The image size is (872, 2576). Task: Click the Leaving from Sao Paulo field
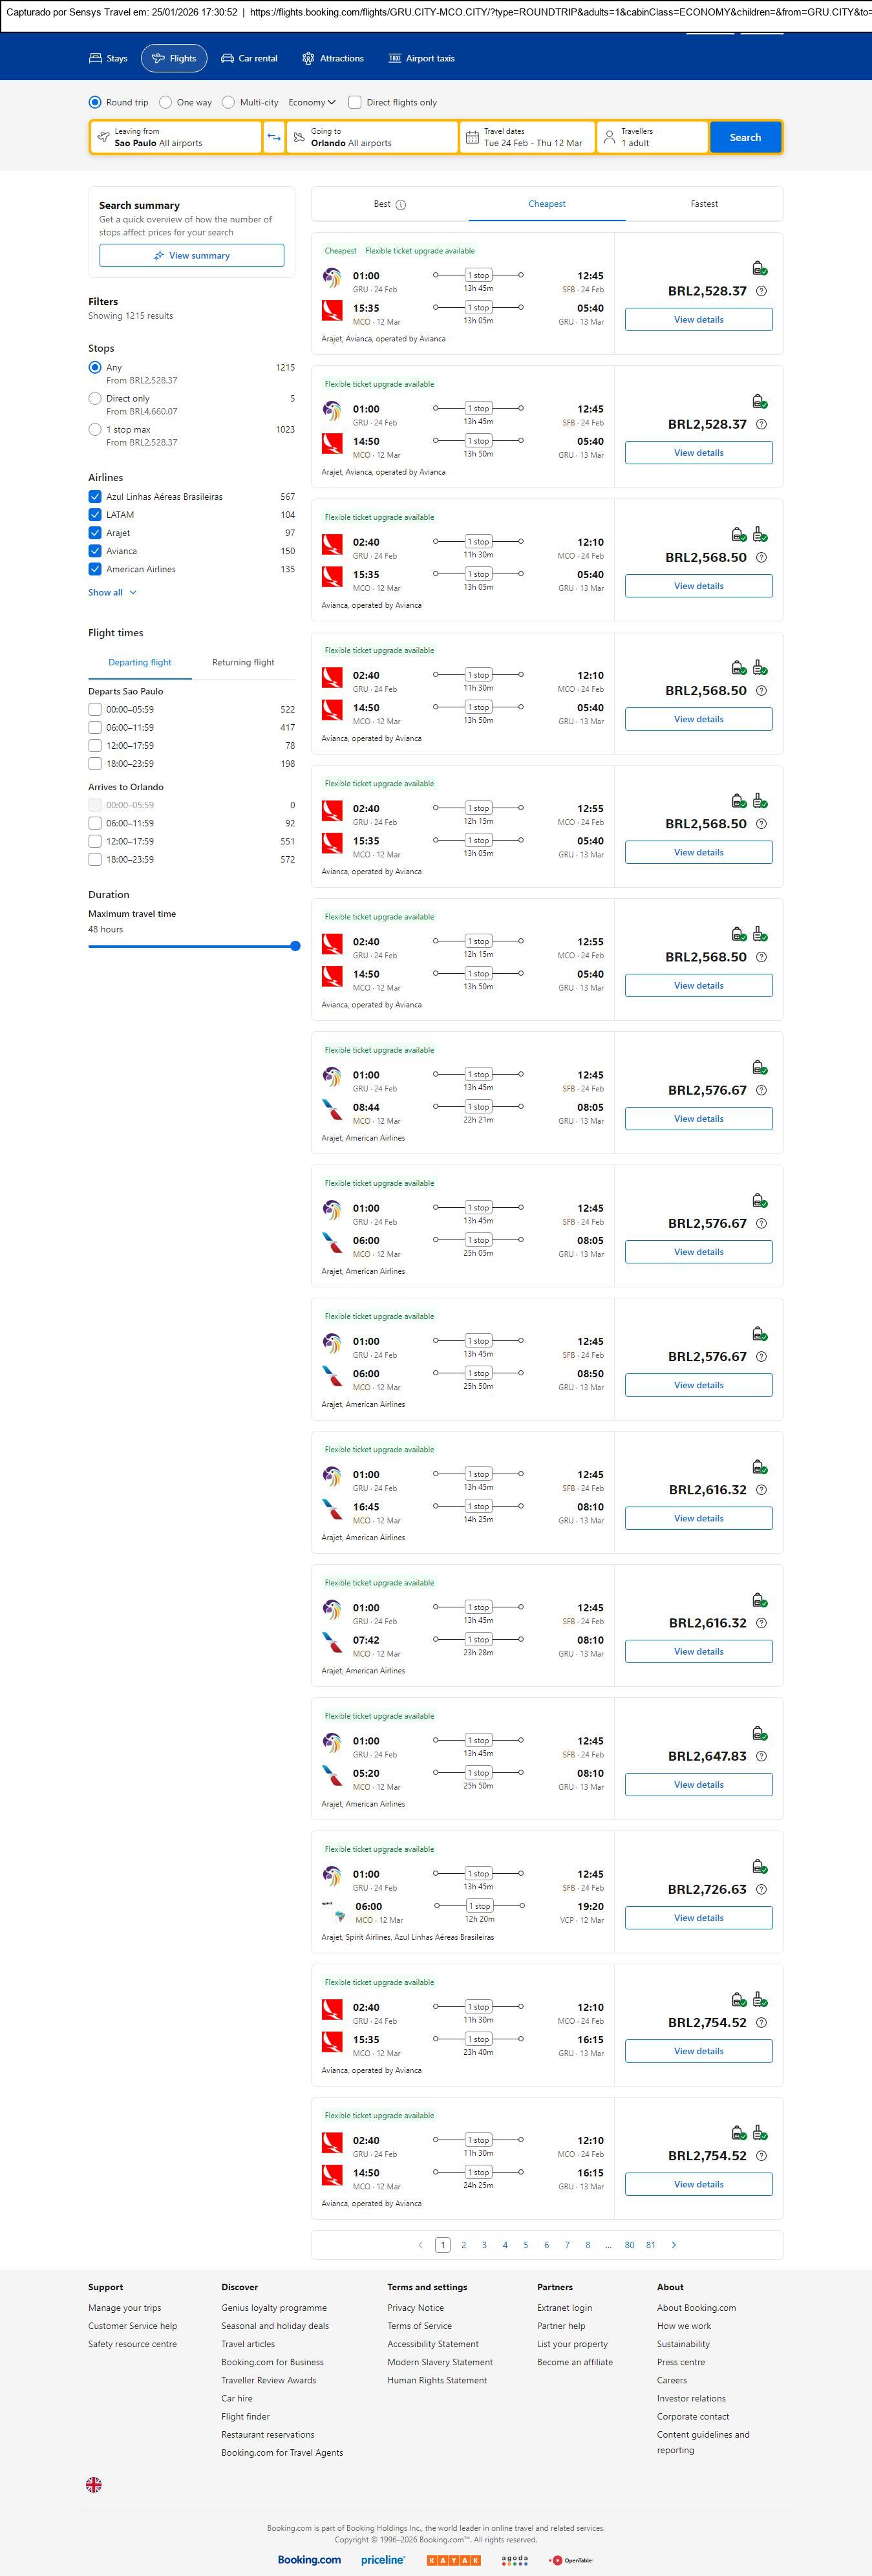pyautogui.click(x=175, y=137)
